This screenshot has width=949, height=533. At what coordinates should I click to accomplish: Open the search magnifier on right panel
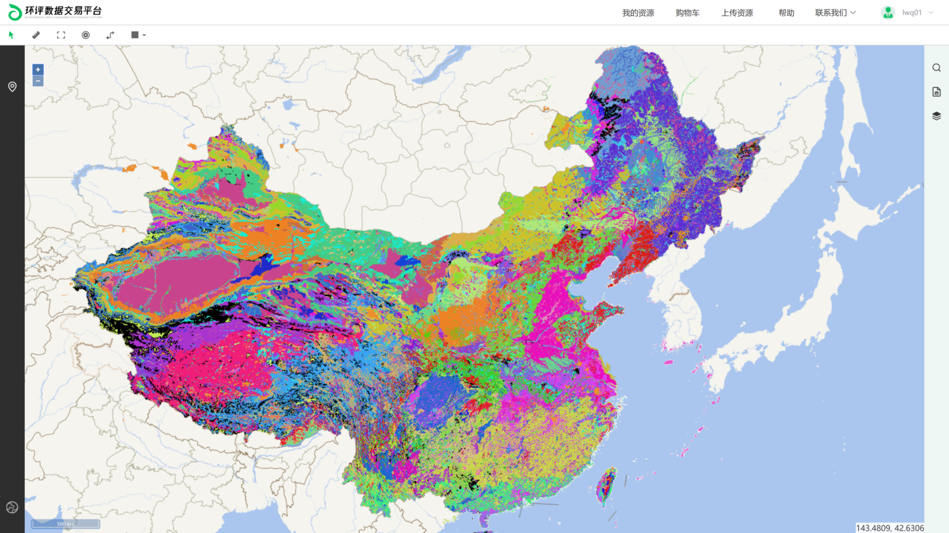(x=936, y=68)
